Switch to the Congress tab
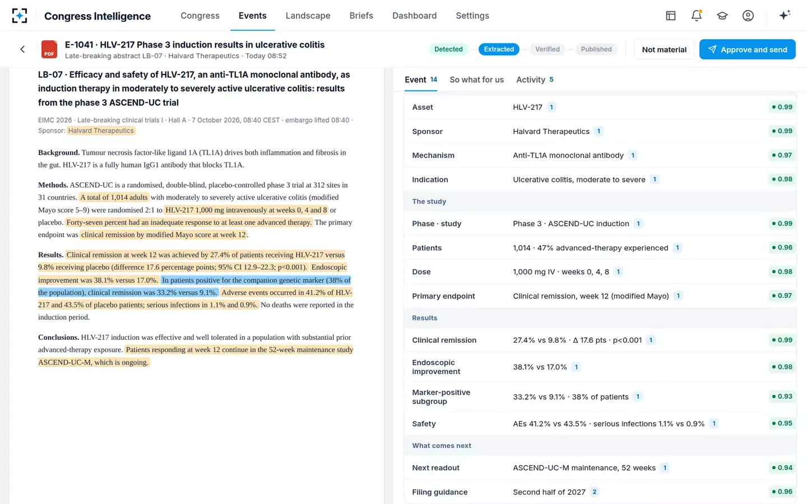807x504 pixels. (200, 16)
